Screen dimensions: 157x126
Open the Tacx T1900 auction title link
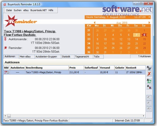click(30, 33)
